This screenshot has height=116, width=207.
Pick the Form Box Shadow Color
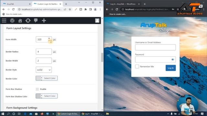[47, 96]
